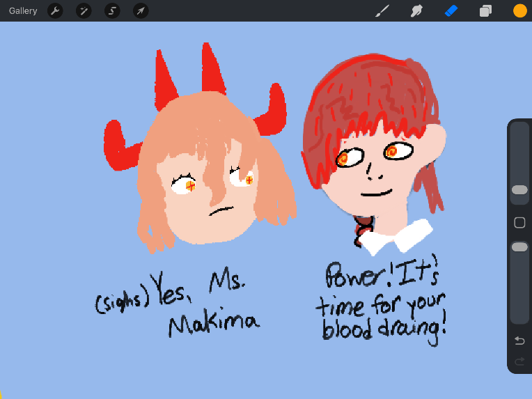Screen dimensions: 532x399
Task: Open the orange color picker swatch
Action: pyautogui.click(x=519, y=10)
